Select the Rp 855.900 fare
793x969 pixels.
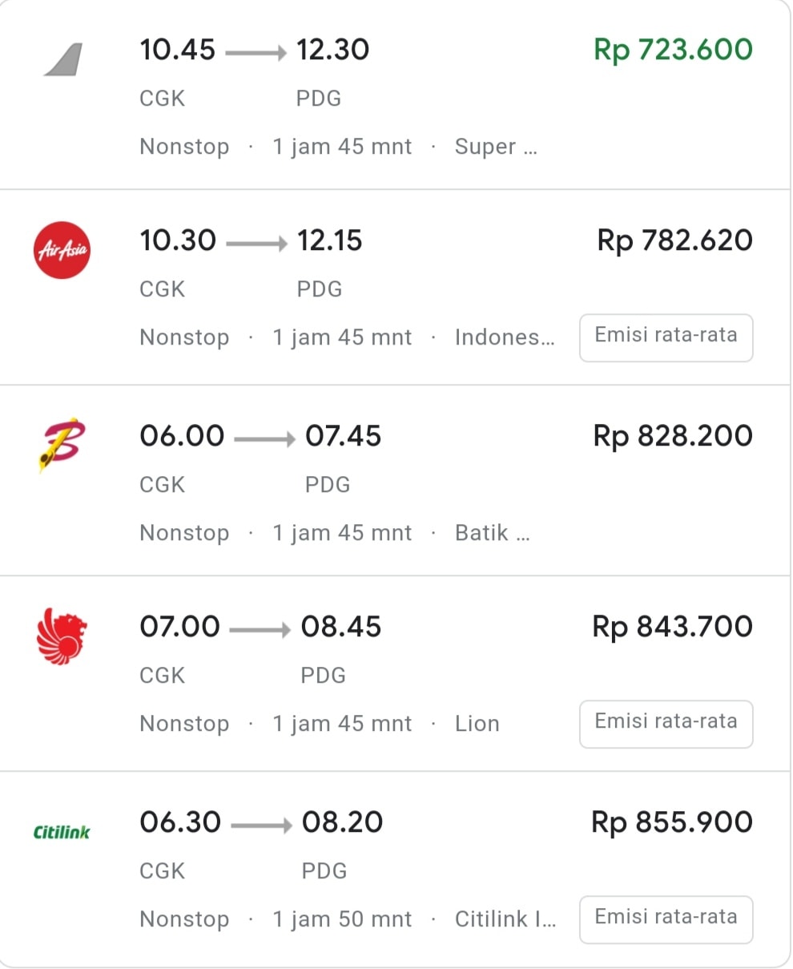[672, 822]
